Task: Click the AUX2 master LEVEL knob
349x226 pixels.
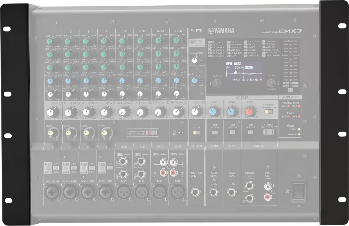Action: click(232, 112)
